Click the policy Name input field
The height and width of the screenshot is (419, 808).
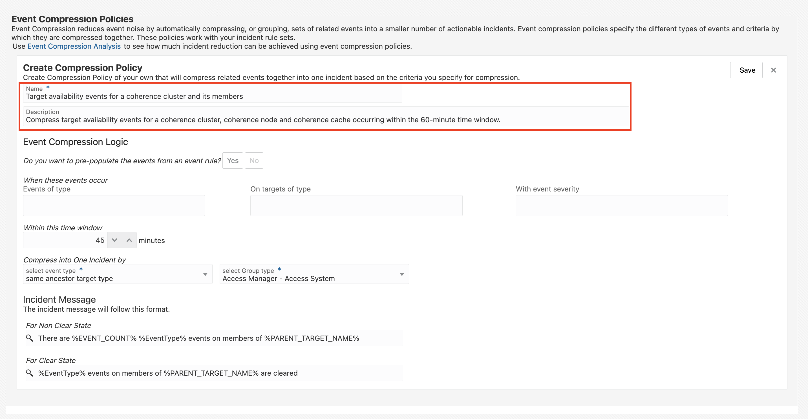212,96
